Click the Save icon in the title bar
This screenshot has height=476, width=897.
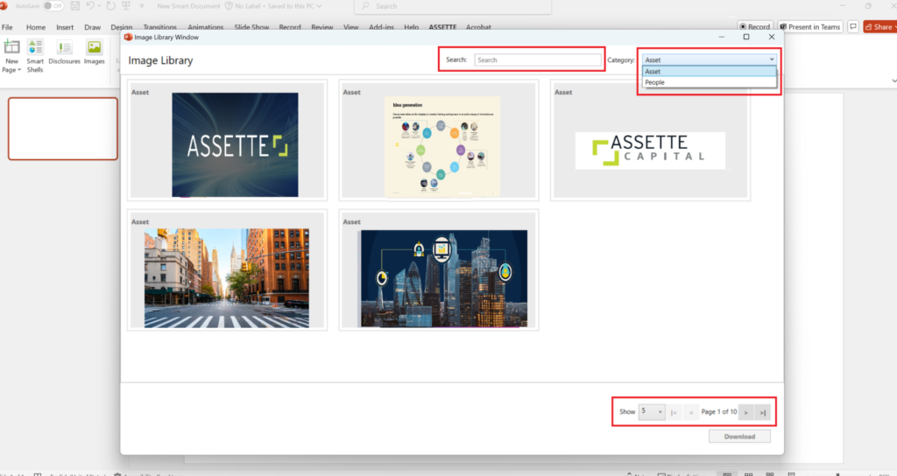[x=75, y=6]
